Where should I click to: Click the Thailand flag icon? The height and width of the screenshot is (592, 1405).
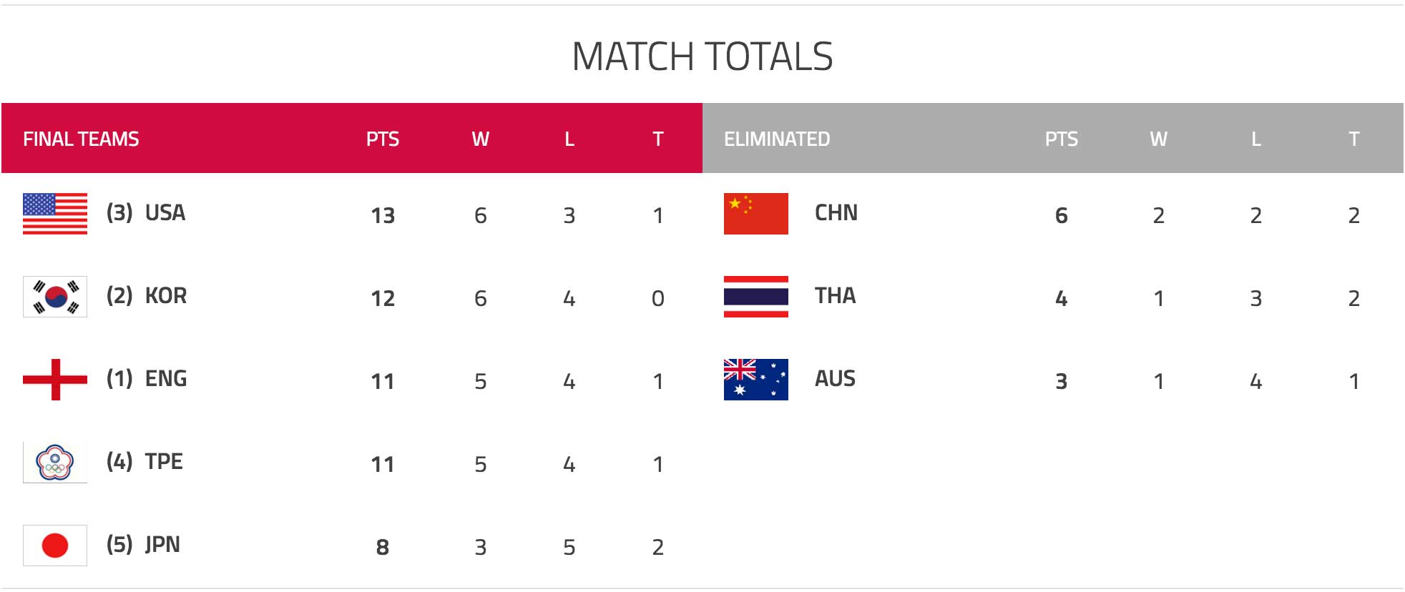click(756, 297)
